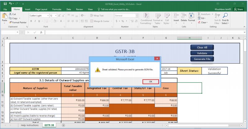Image resolution: width=248 pixels, height=129 pixels.
Task: Open the File menu tab
Action: click(x=5, y=10)
